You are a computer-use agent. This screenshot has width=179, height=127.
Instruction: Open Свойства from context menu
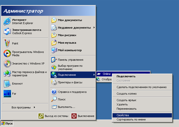(x=142, y=115)
